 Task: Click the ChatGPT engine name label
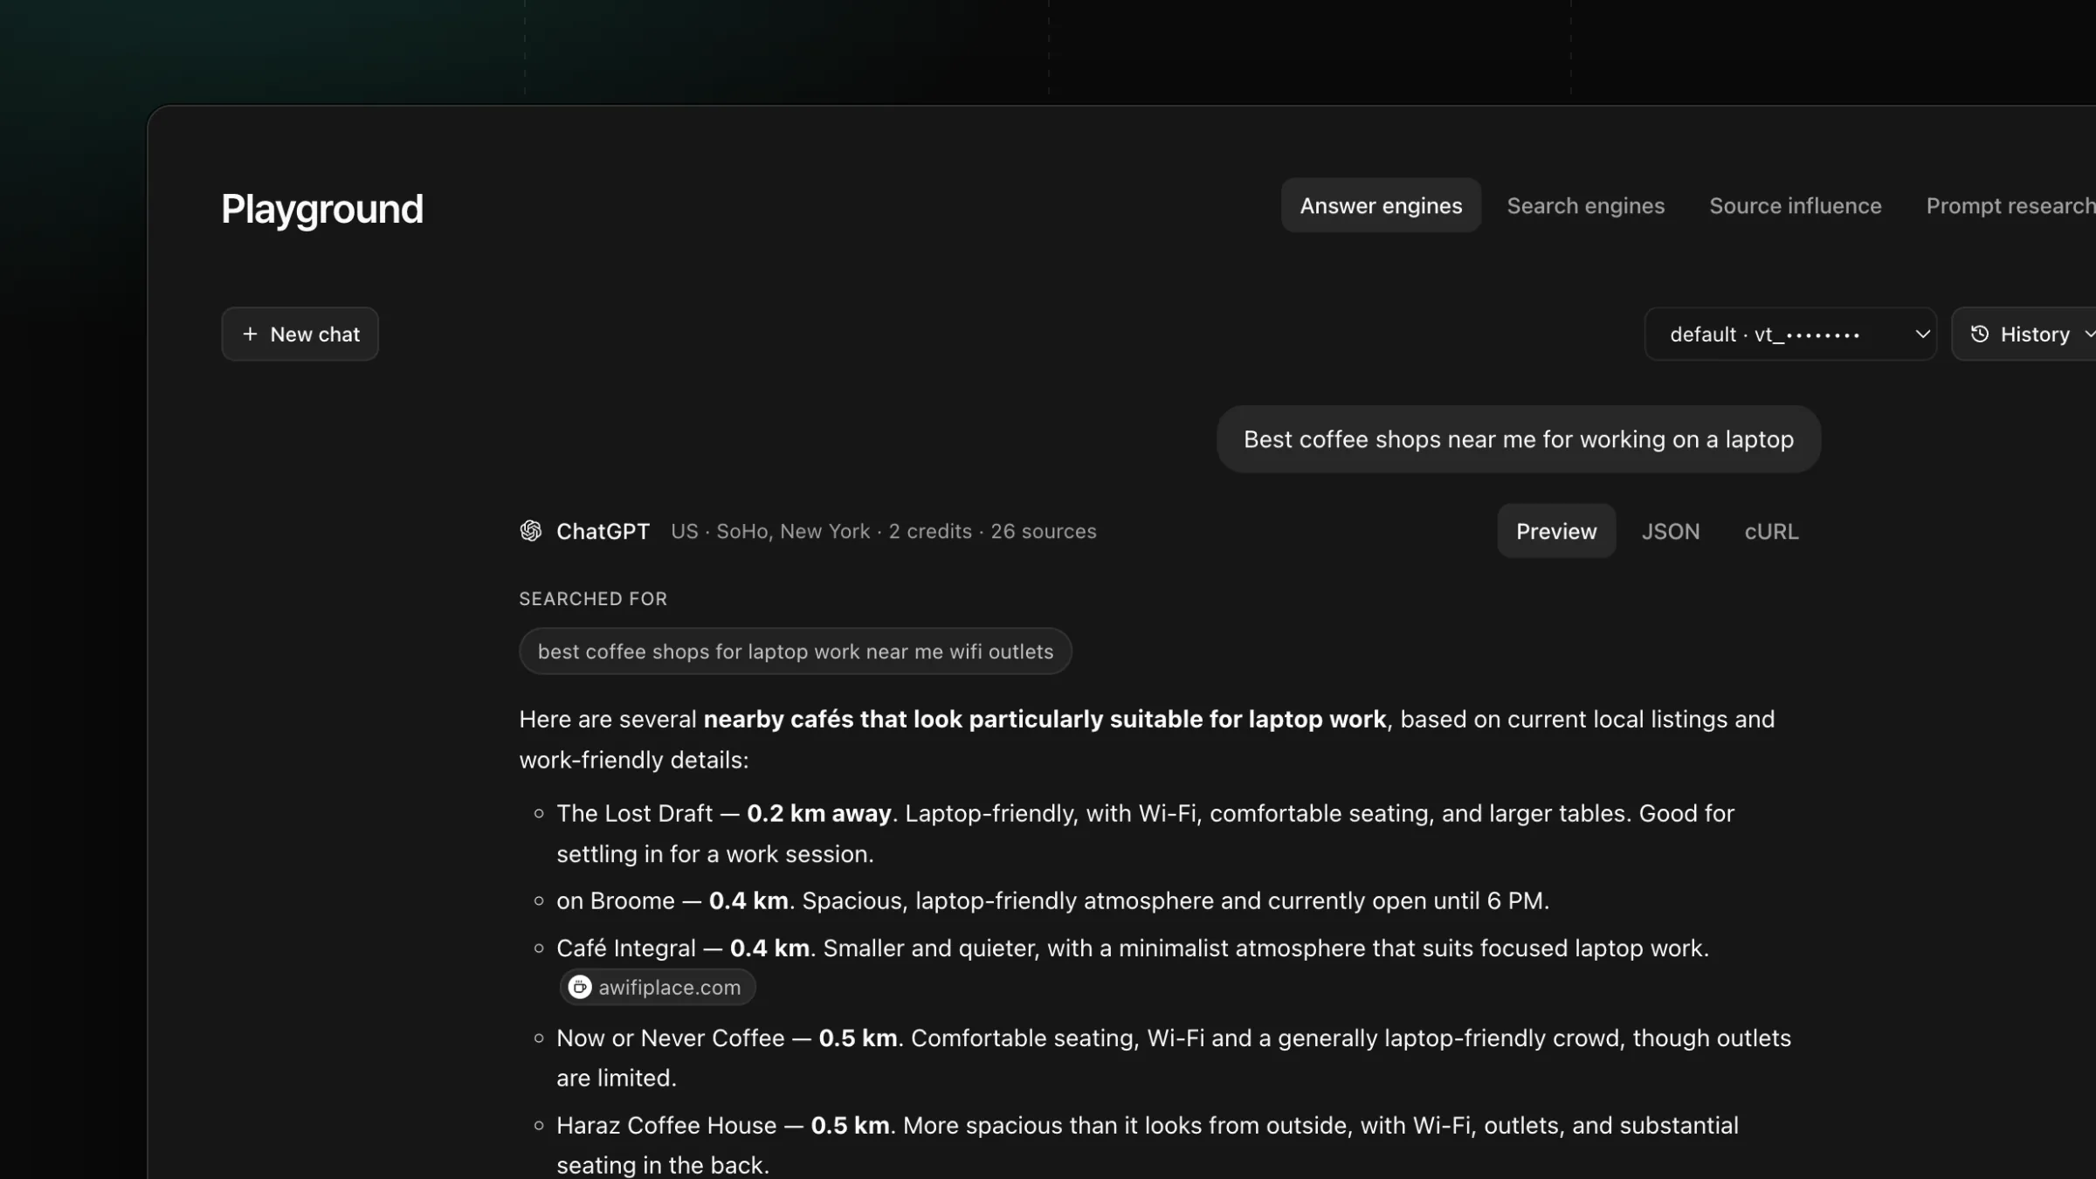[603, 531]
